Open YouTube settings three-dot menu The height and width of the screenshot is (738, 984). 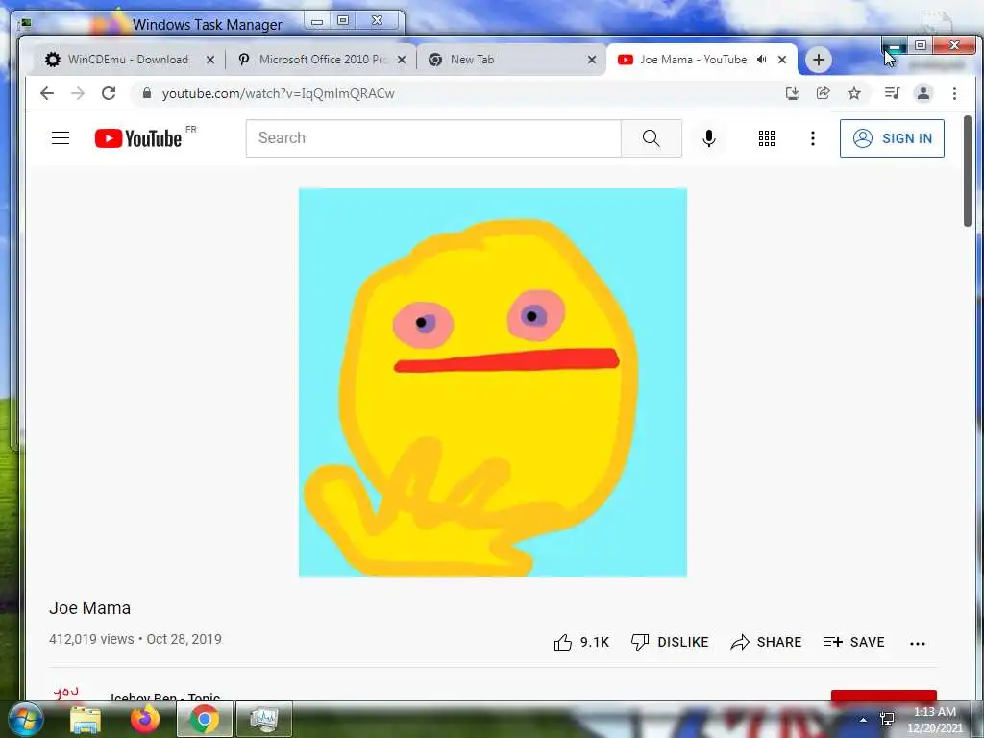pyautogui.click(x=813, y=138)
